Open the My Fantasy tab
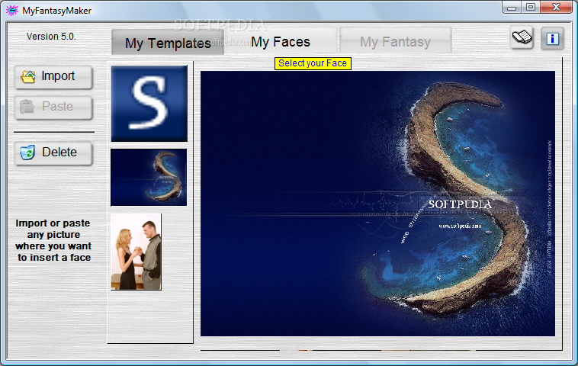This screenshot has width=578, height=366. pos(395,41)
